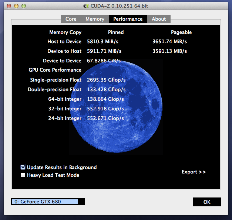Click the Device to Device label
Screen dimensions: 232x220
click(62, 61)
